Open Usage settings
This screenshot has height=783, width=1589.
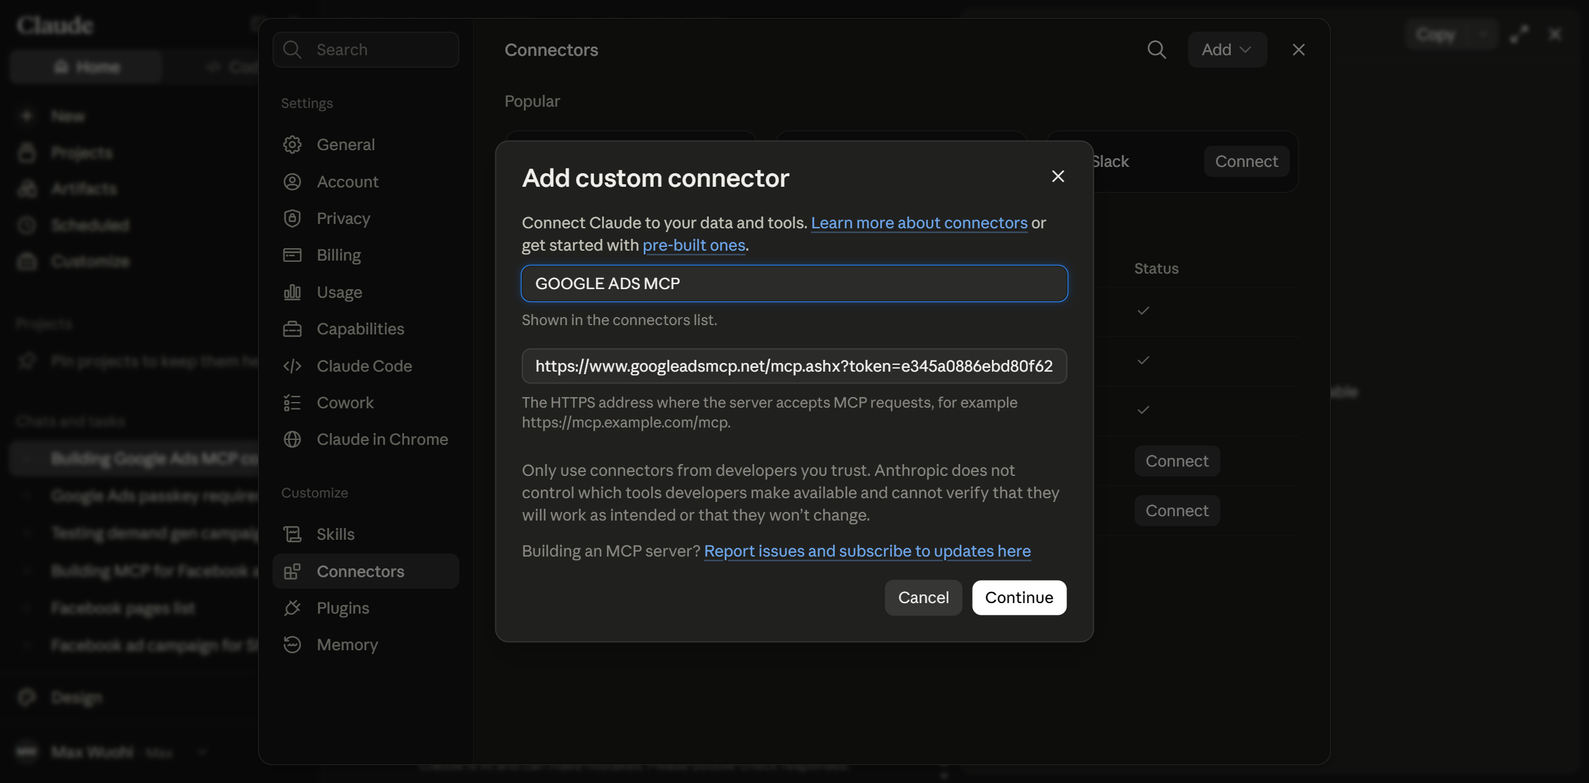click(366, 292)
